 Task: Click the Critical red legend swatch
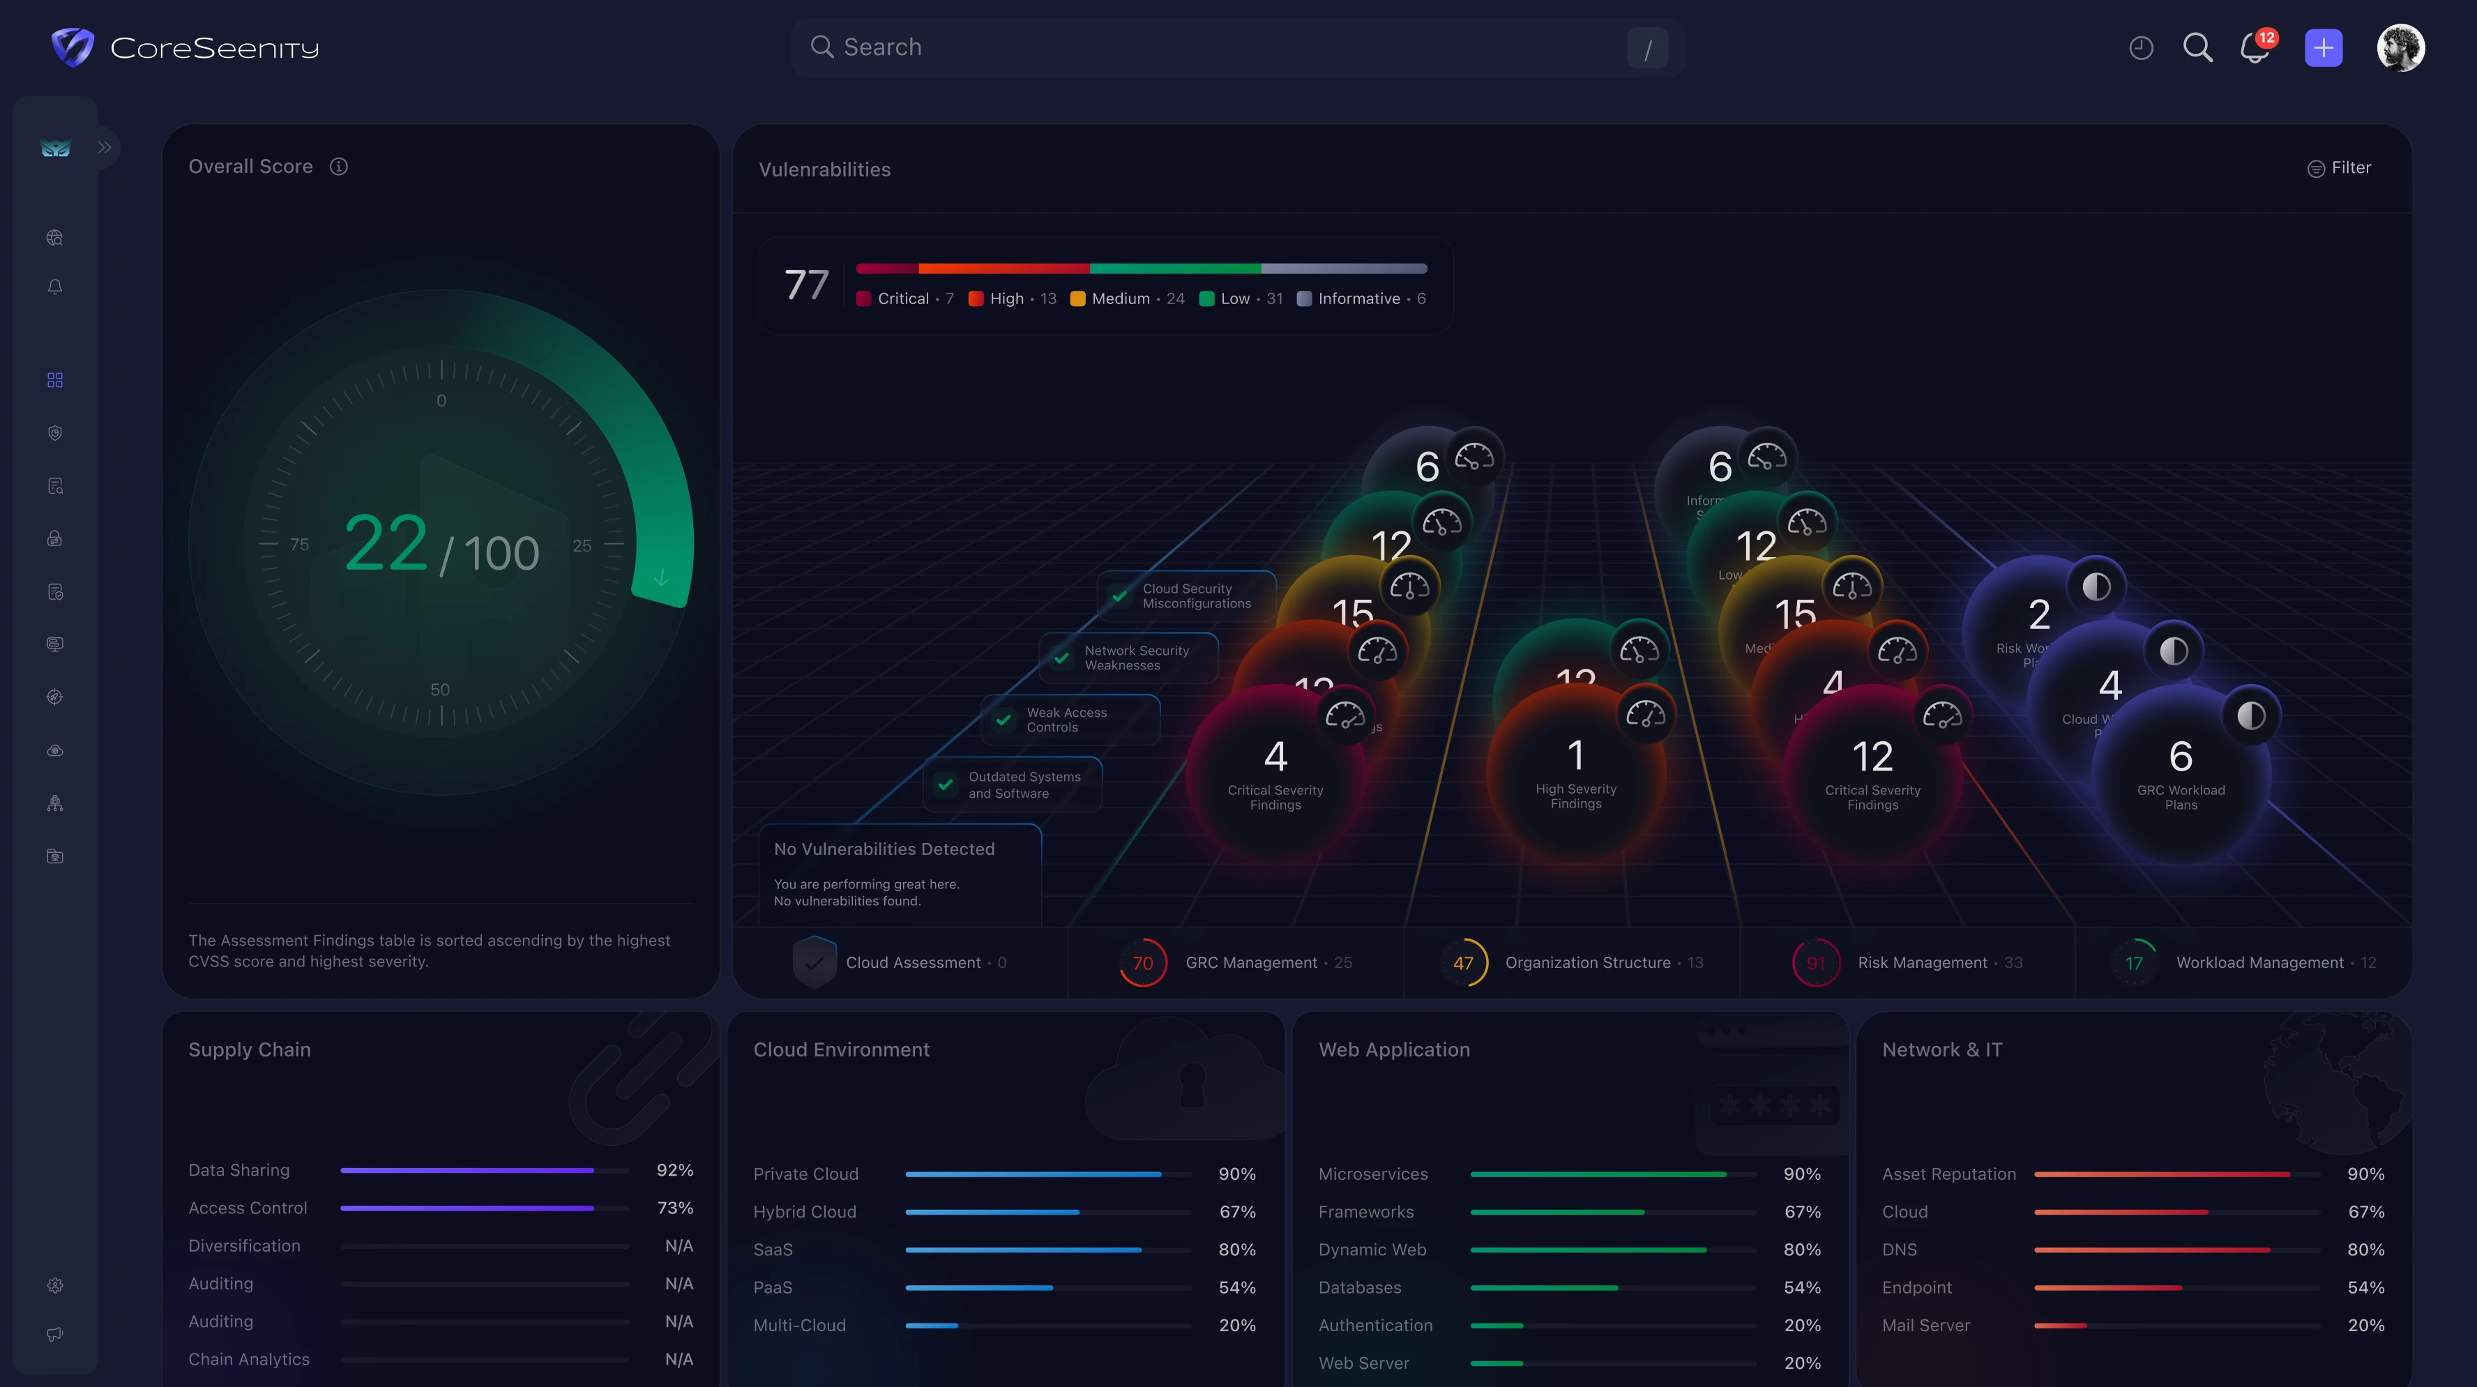863,298
